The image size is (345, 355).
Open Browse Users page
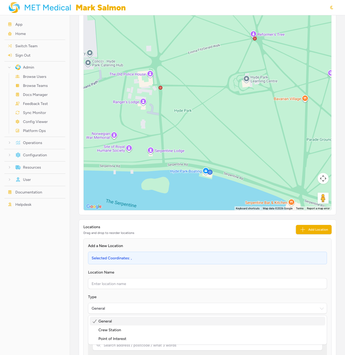click(35, 77)
